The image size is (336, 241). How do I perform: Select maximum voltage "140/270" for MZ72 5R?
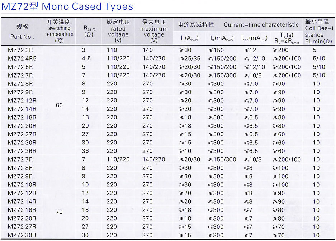[x=154, y=67]
